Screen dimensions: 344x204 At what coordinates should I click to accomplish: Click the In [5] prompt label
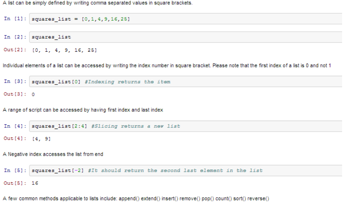click(15, 170)
